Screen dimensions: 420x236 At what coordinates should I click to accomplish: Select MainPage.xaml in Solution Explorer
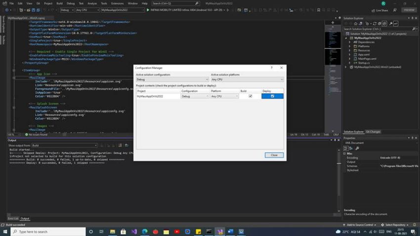point(367,59)
